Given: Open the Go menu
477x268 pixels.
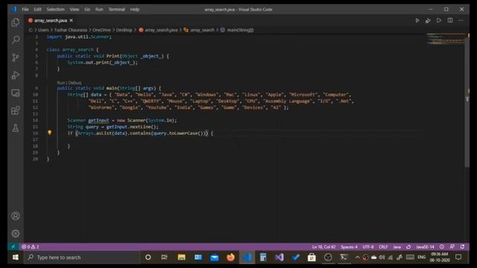Looking at the screenshot, I should tap(87, 10).
